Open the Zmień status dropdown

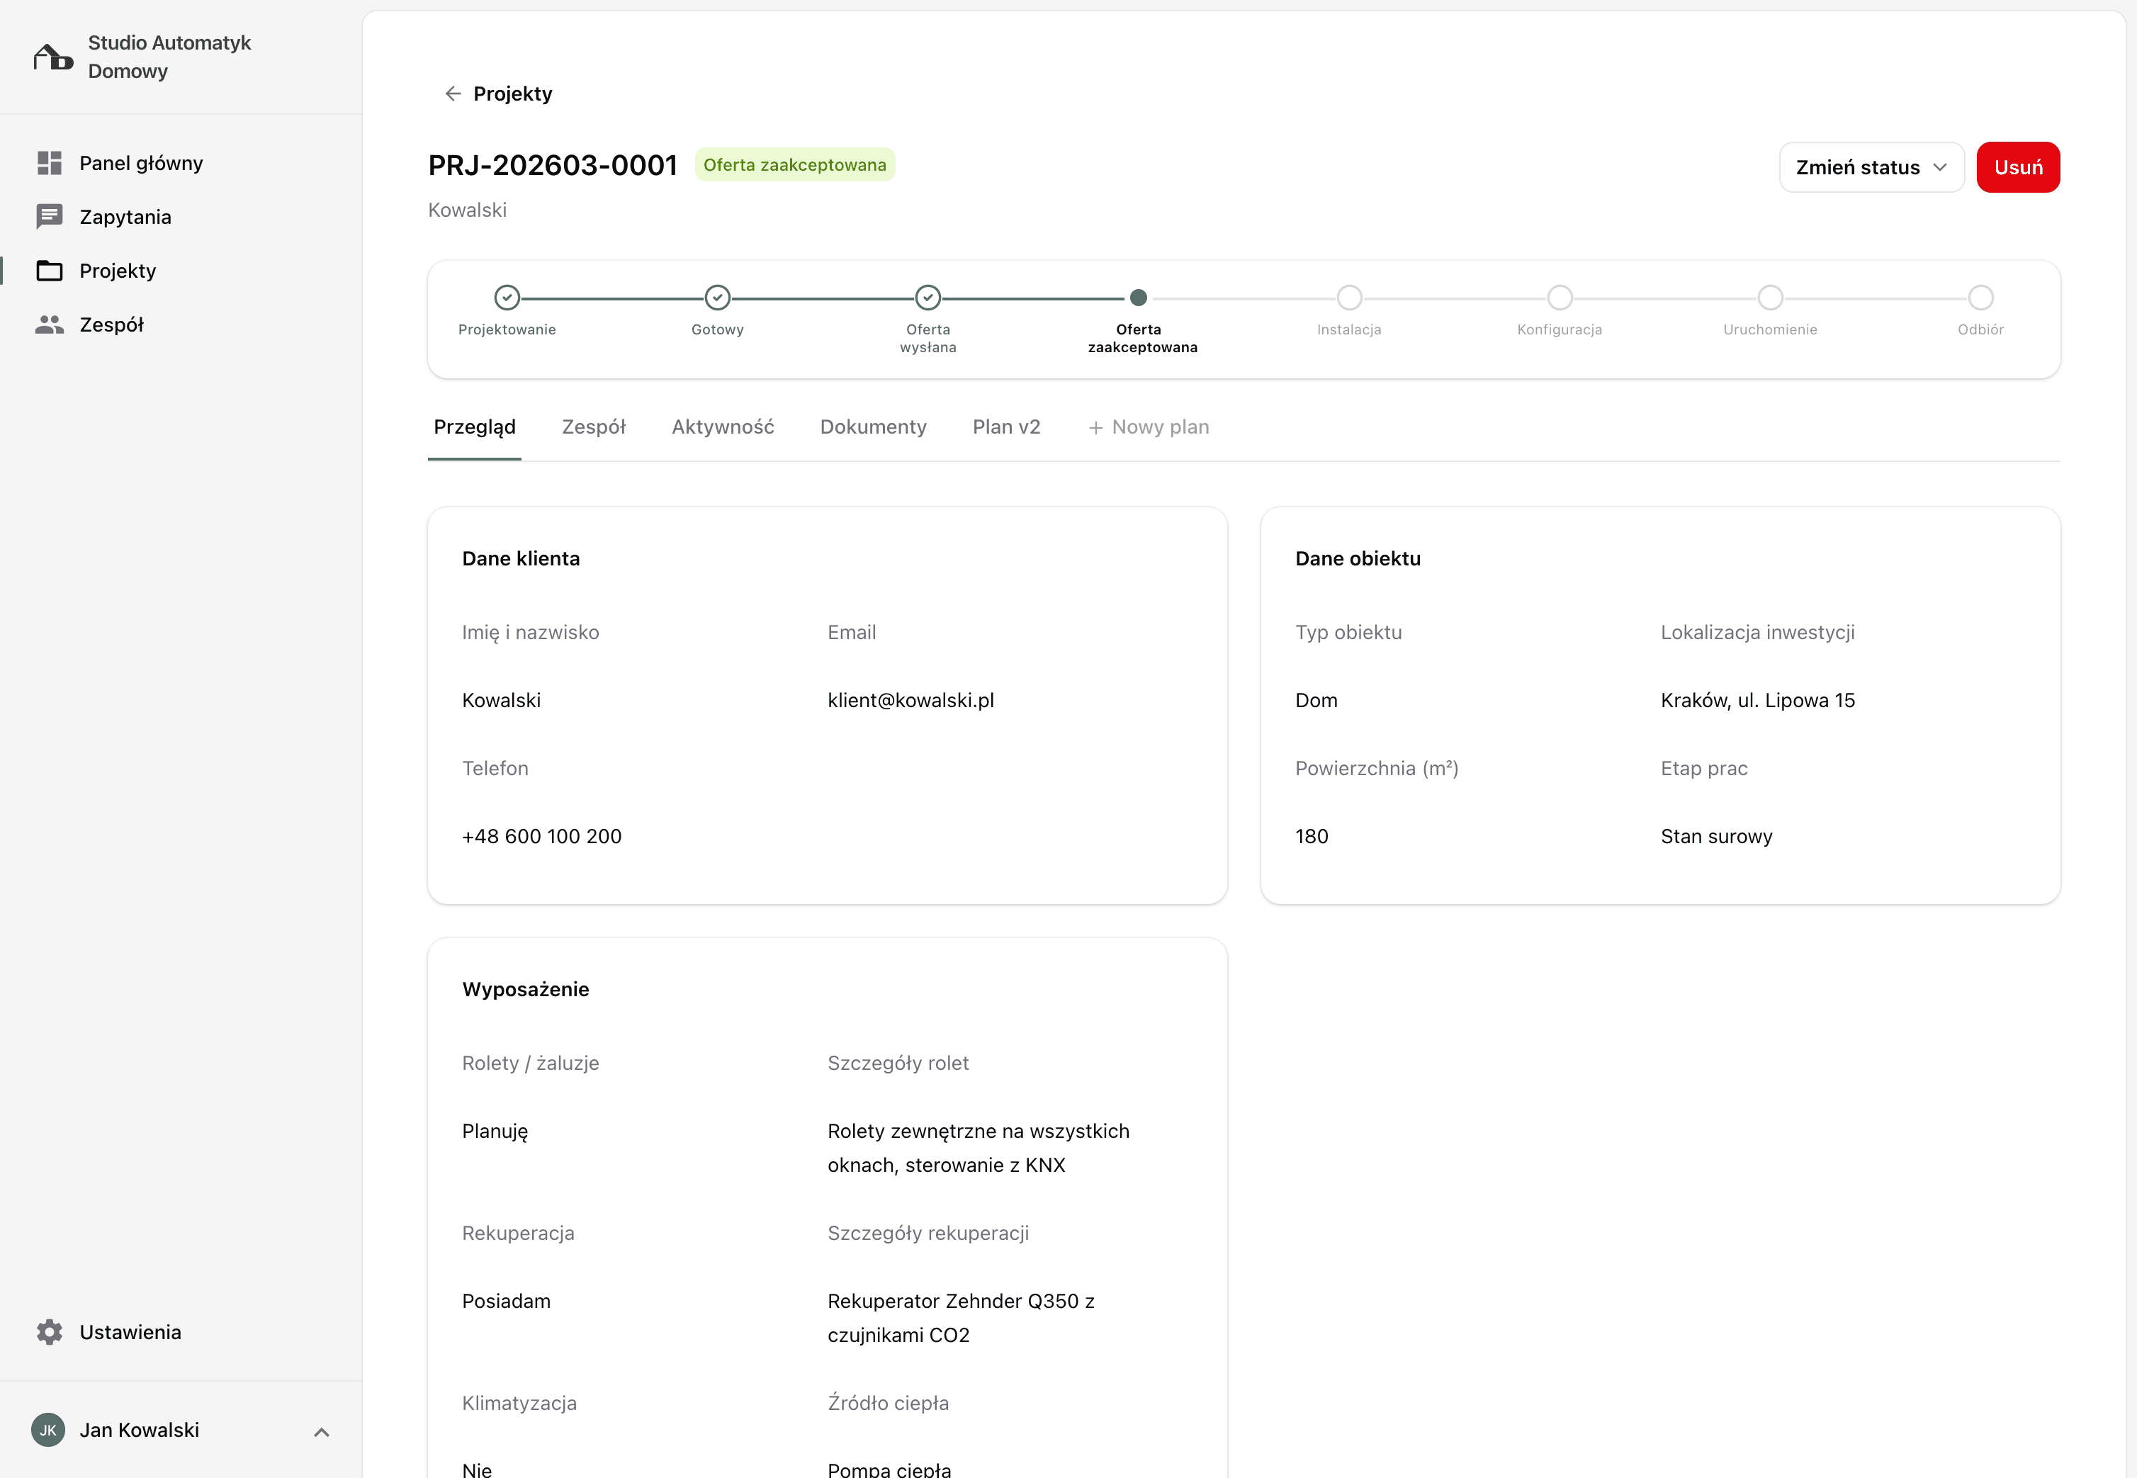pyautogui.click(x=1871, y=168)
